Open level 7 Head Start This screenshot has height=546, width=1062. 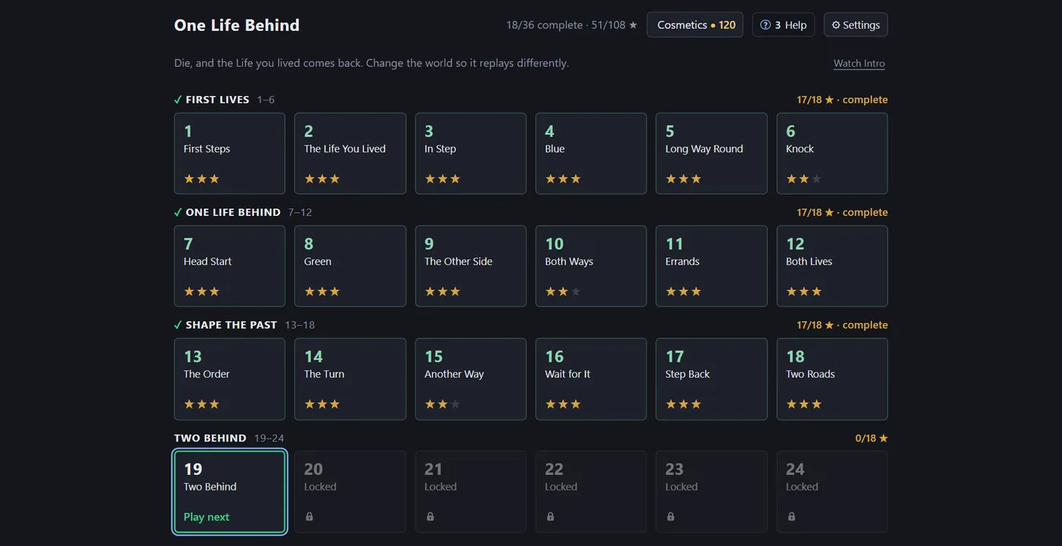coord(230,266)
